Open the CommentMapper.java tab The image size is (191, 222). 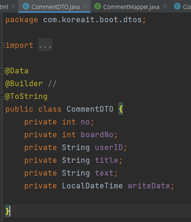(131, 7)
